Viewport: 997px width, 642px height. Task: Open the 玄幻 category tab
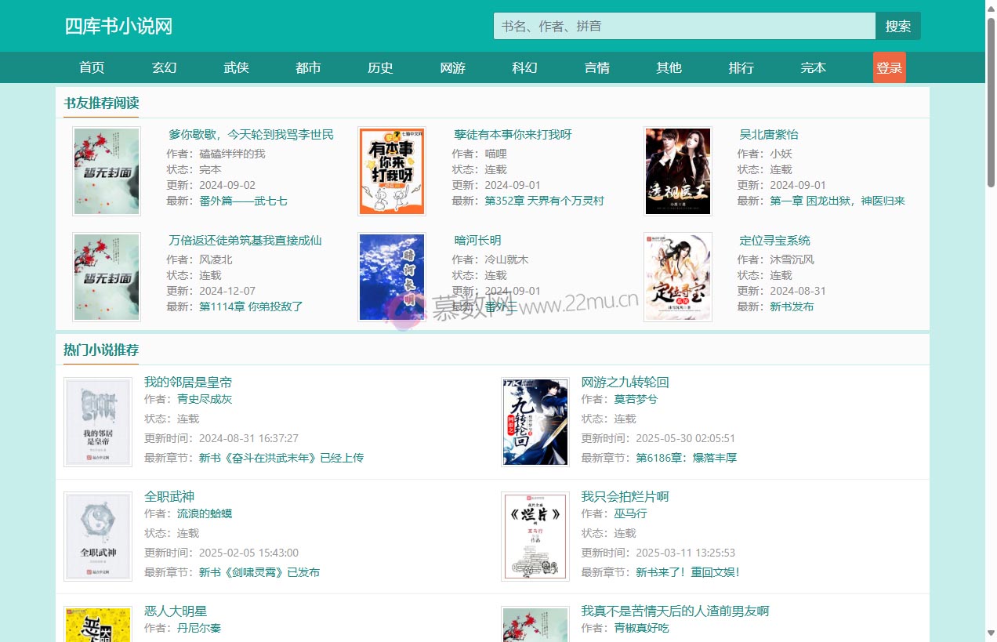(x=164, y=67)
